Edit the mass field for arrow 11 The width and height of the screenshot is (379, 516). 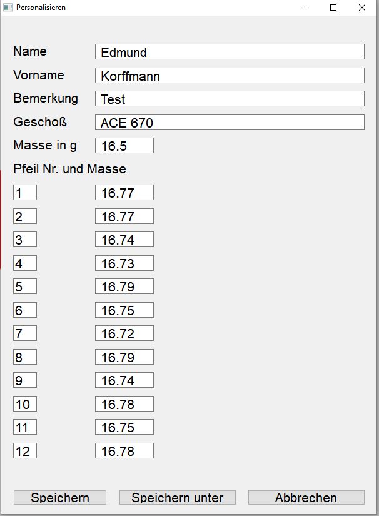[124, 427]
